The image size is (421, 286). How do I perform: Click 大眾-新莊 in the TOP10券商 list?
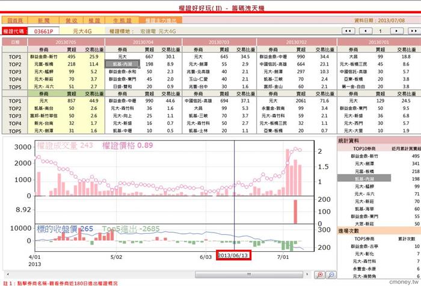[364, 224]
